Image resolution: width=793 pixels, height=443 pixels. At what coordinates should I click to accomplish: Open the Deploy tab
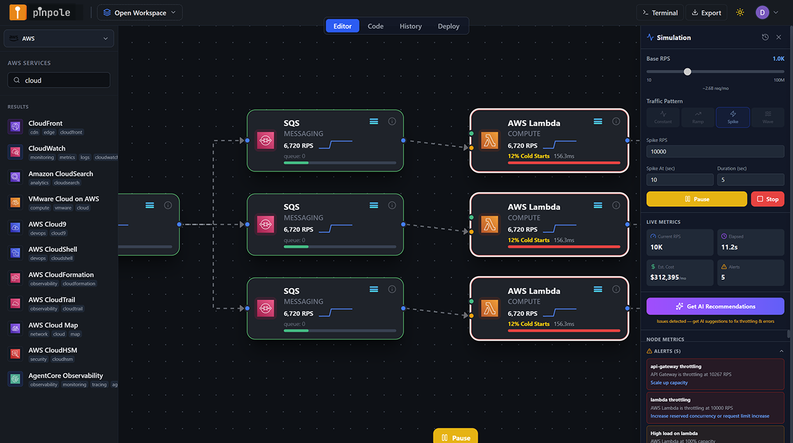coord(448,26)
